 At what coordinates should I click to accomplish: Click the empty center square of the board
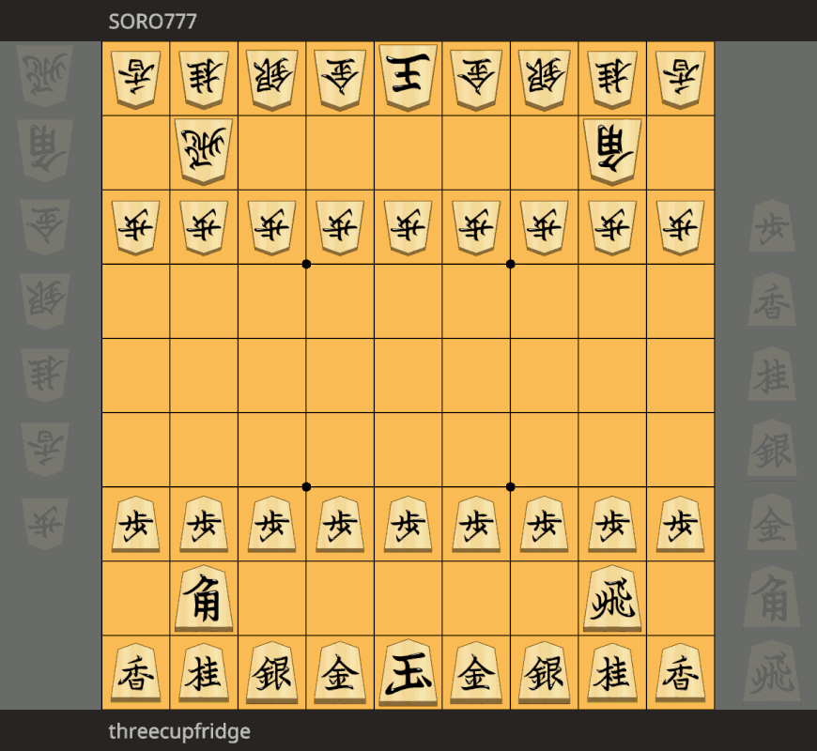pos(408,375)
